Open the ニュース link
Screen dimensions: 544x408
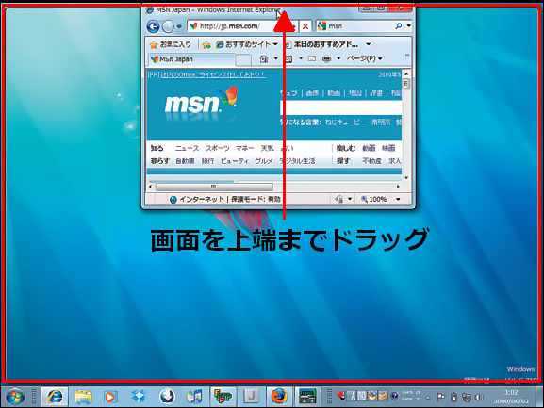[187, 148]
